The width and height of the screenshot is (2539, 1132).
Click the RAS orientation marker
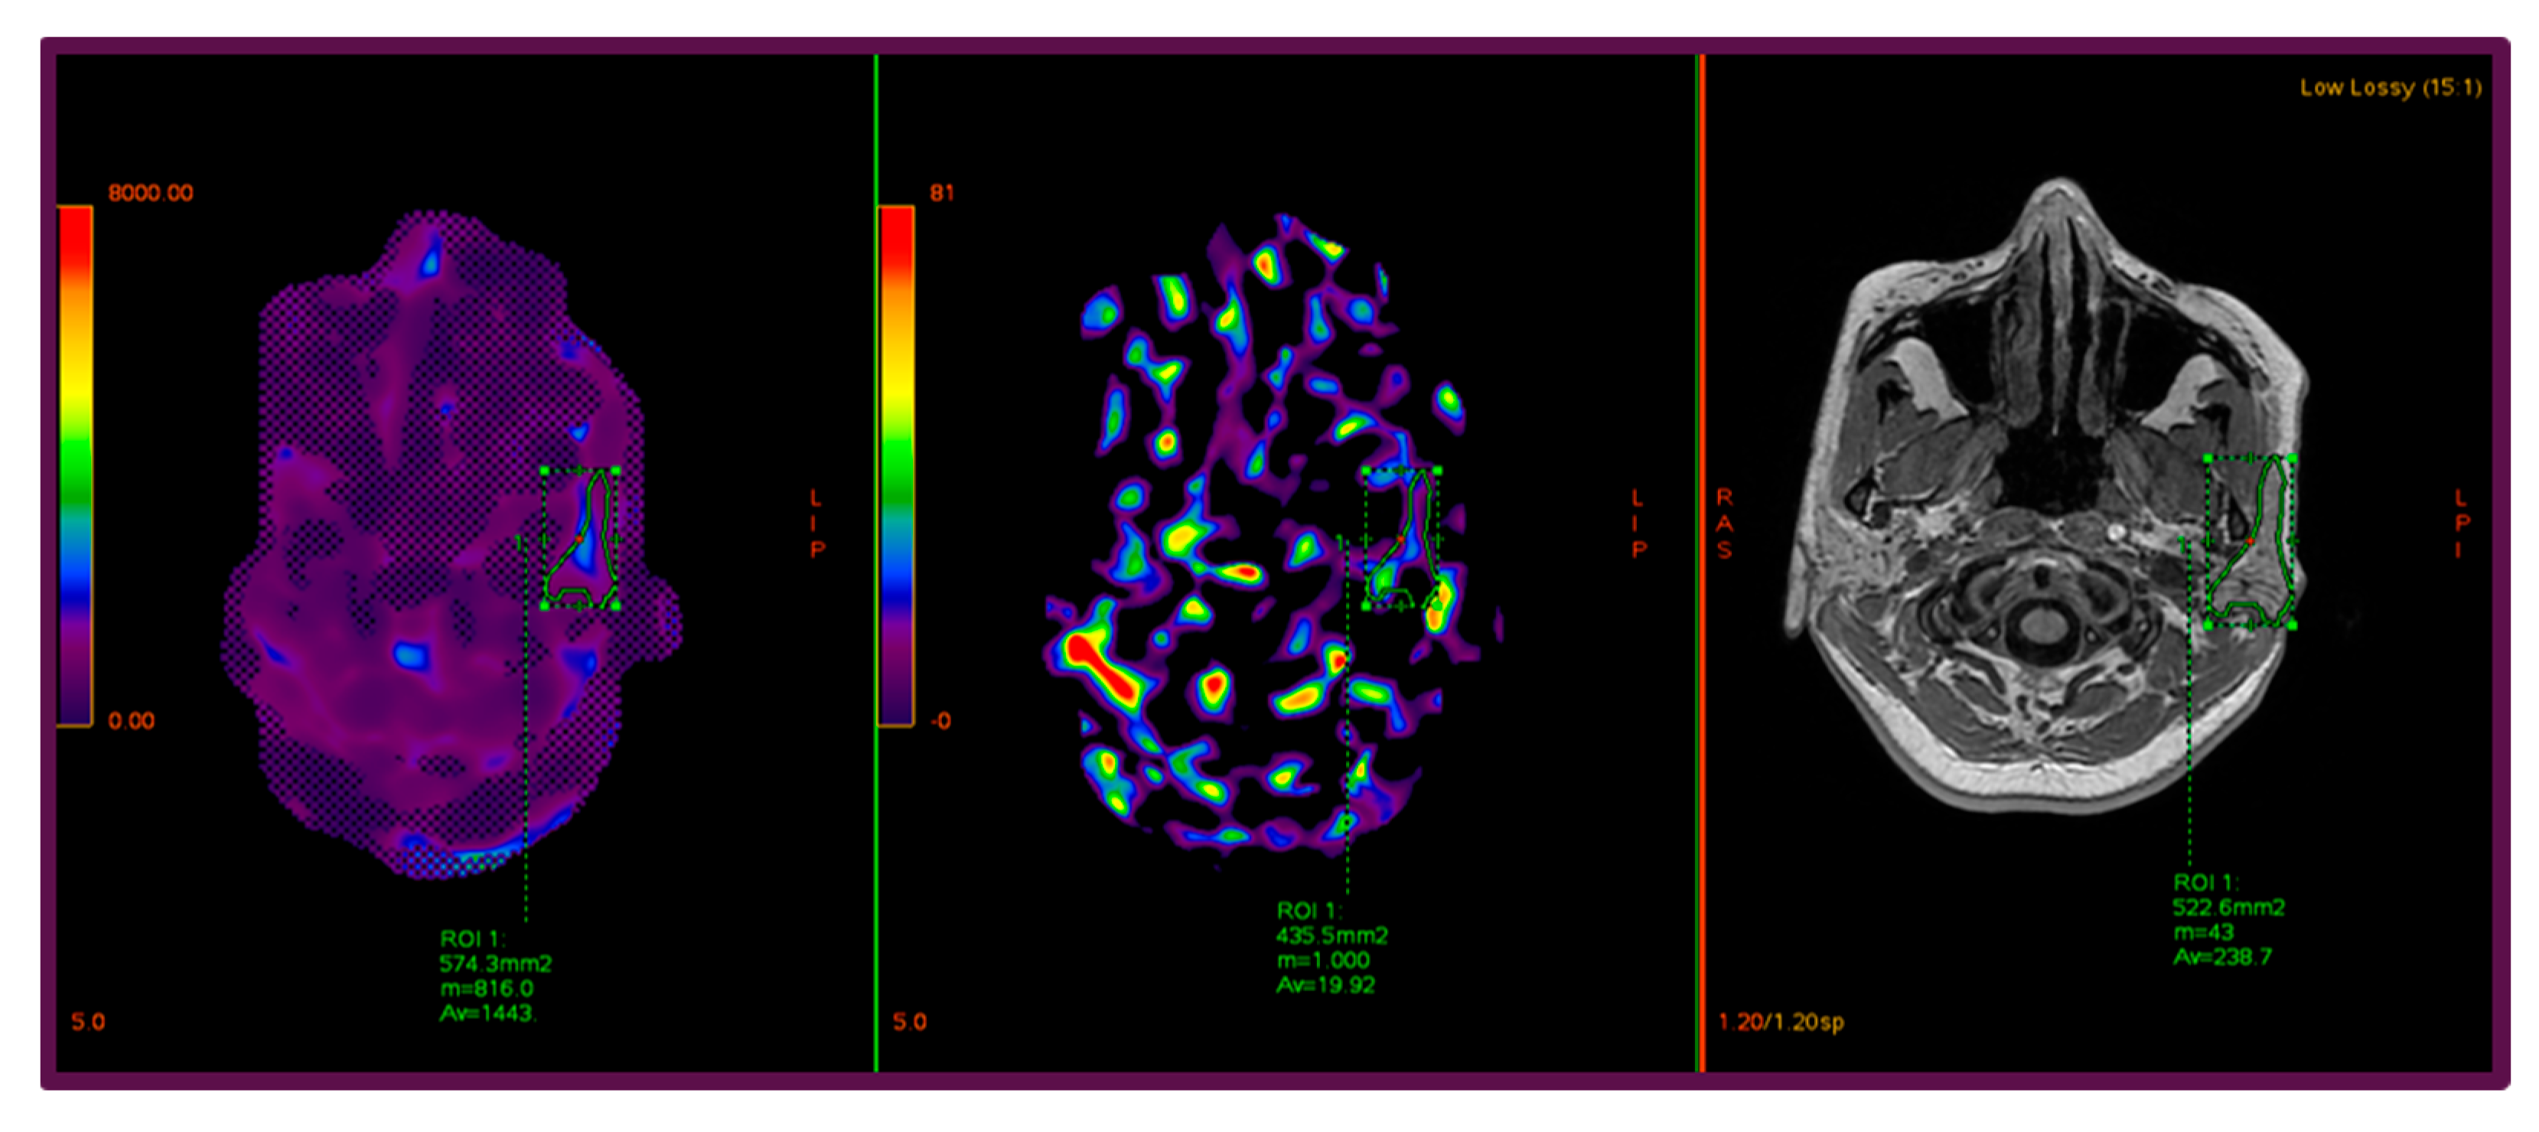point(1724,523)
